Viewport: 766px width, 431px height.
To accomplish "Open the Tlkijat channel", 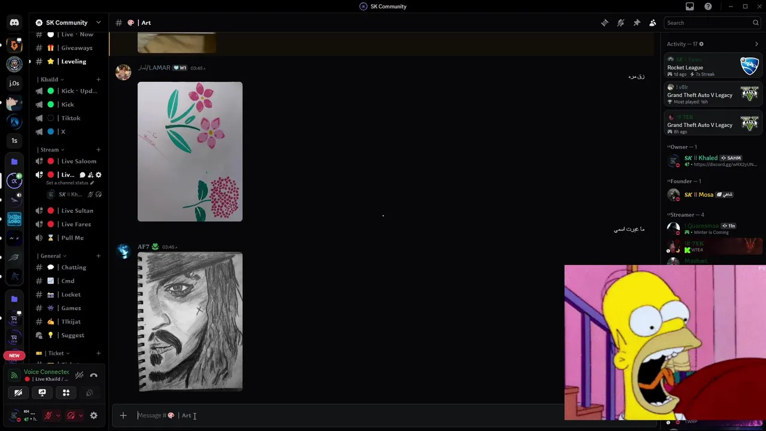I will pos(68,322).
